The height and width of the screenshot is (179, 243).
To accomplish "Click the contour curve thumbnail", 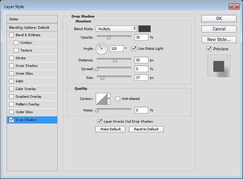I will click(x=102, y=99).
